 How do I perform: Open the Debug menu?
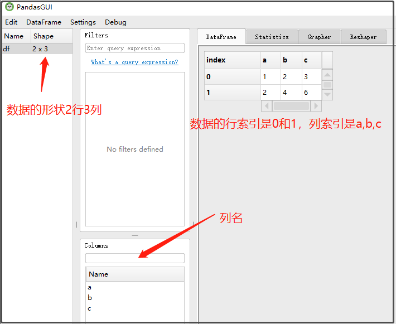pyautogui.click(x=115, y=22)
